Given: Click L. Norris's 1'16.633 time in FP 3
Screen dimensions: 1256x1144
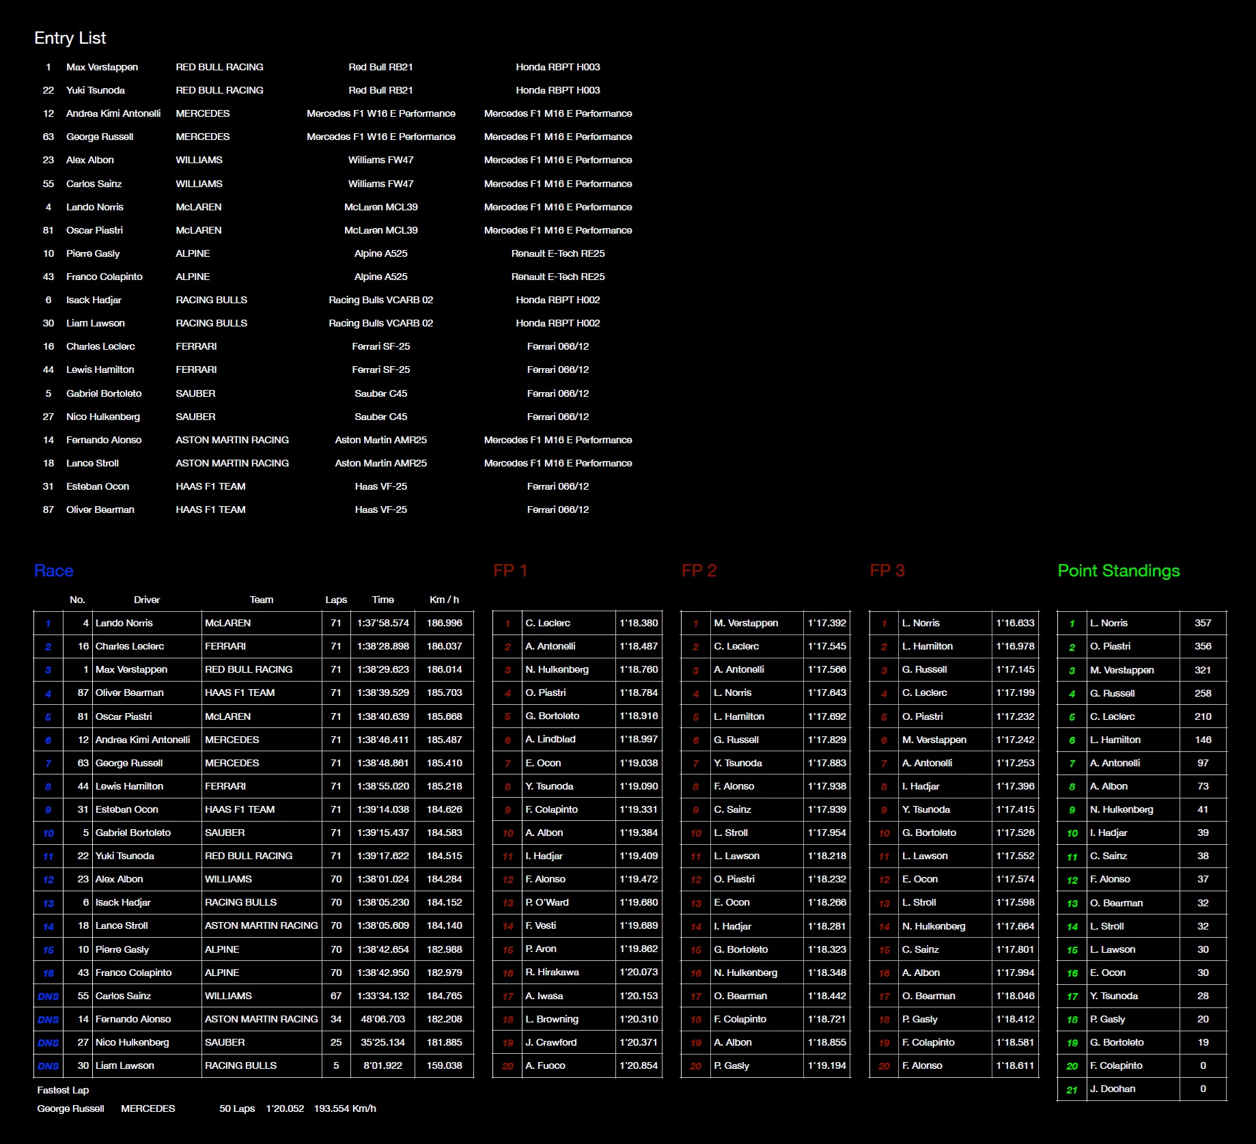Looking at the screenshot, I should [x=1015, y=623].
